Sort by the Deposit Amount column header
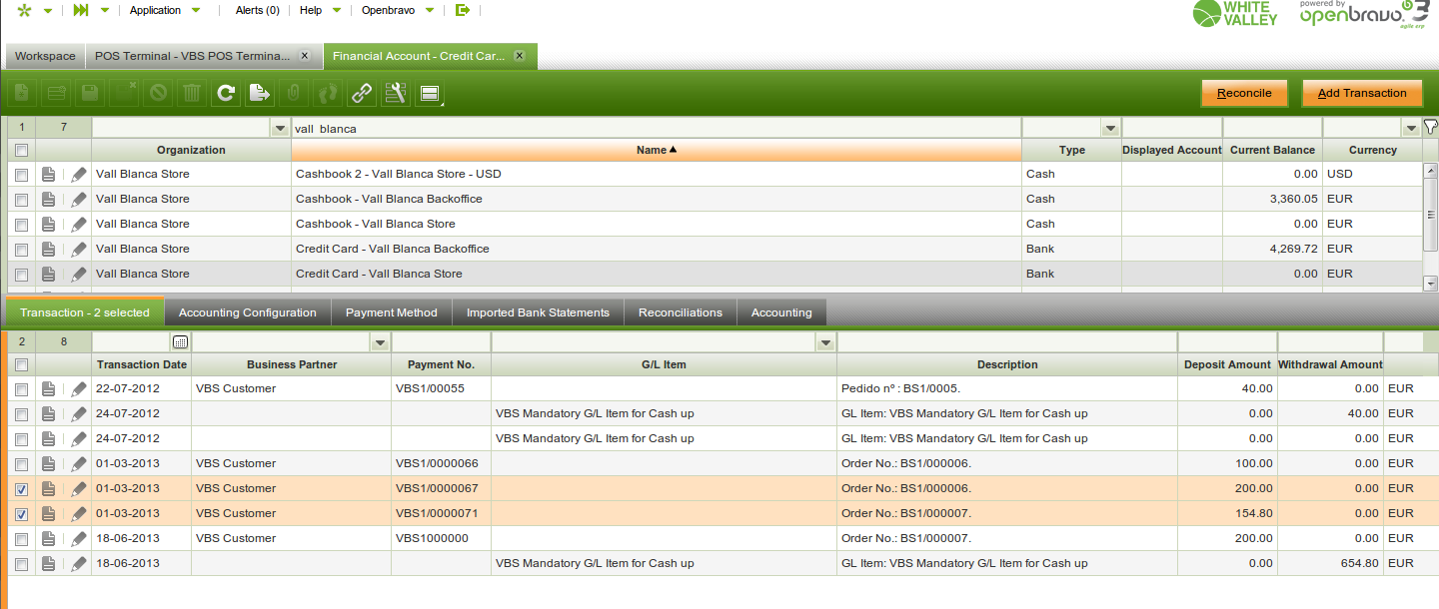 coord(1227,364)
